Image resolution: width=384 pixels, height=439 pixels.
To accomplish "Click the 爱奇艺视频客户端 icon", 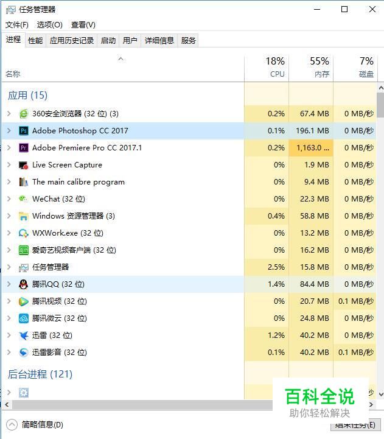I will 24,250.
